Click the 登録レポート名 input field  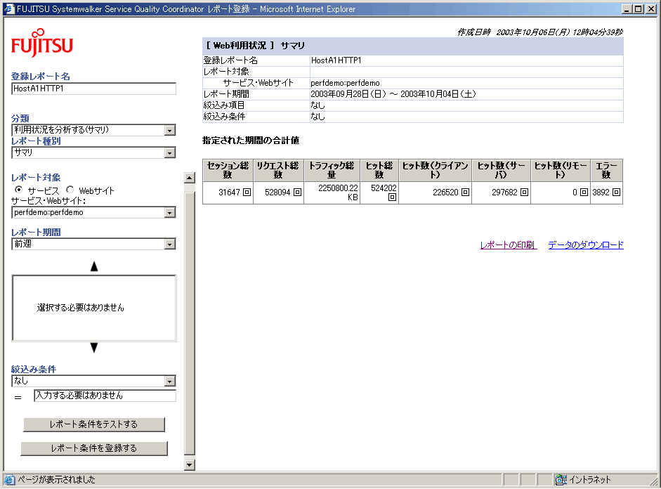pos(93,89)
